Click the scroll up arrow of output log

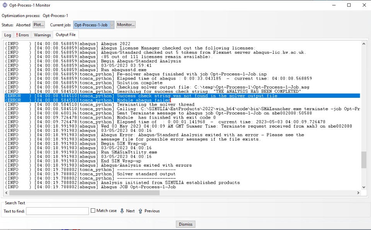(364, 44)
